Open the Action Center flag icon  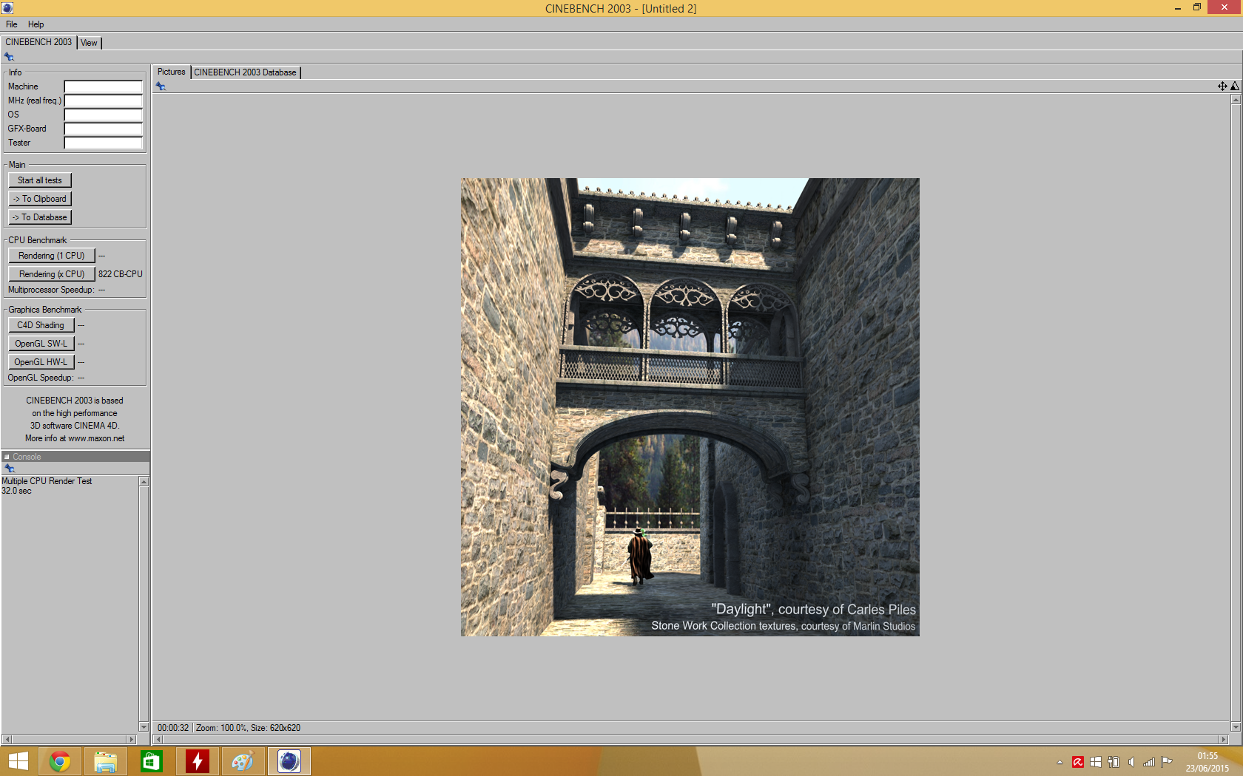click(x=1167, y=762)
